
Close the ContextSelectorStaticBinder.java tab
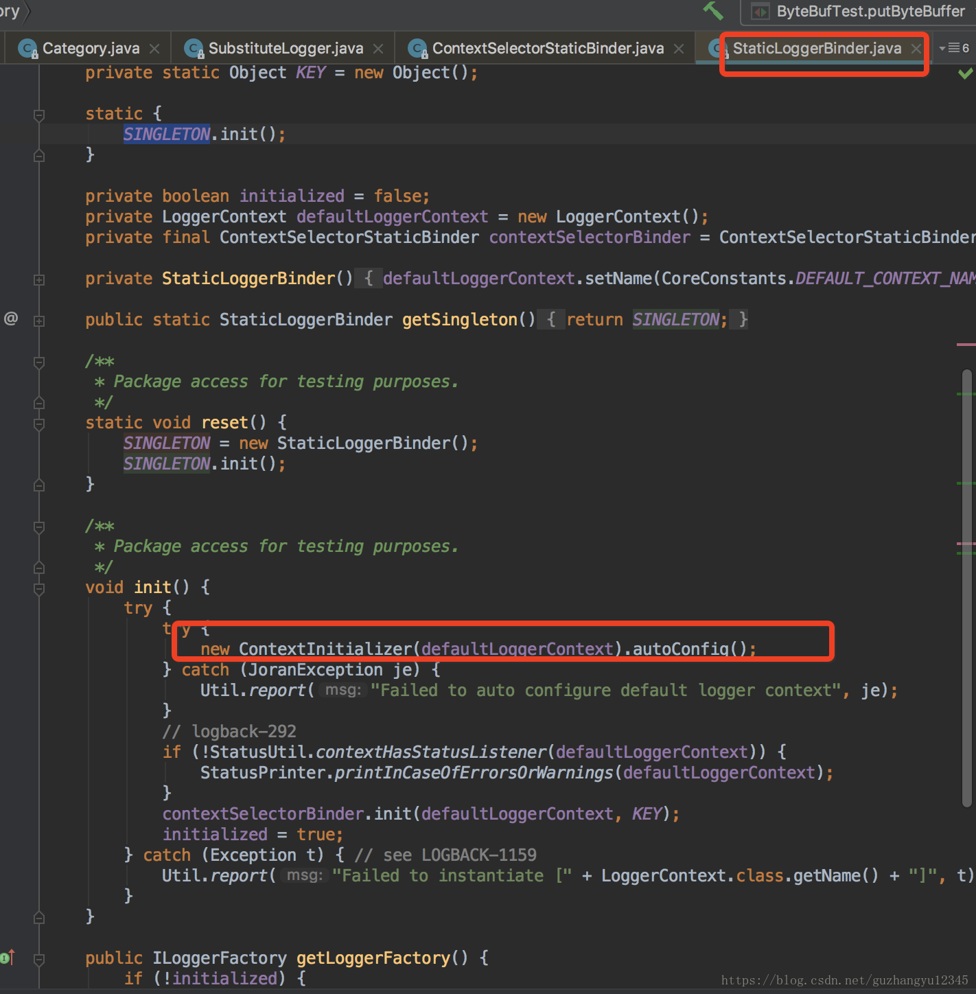coord(679,49)
